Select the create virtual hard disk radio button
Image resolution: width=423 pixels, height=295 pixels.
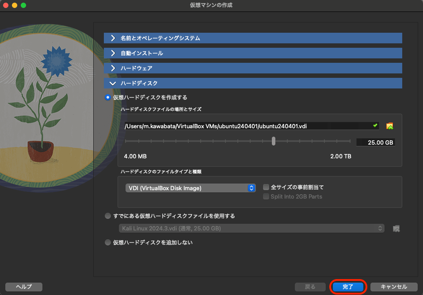tap(108, 97)
